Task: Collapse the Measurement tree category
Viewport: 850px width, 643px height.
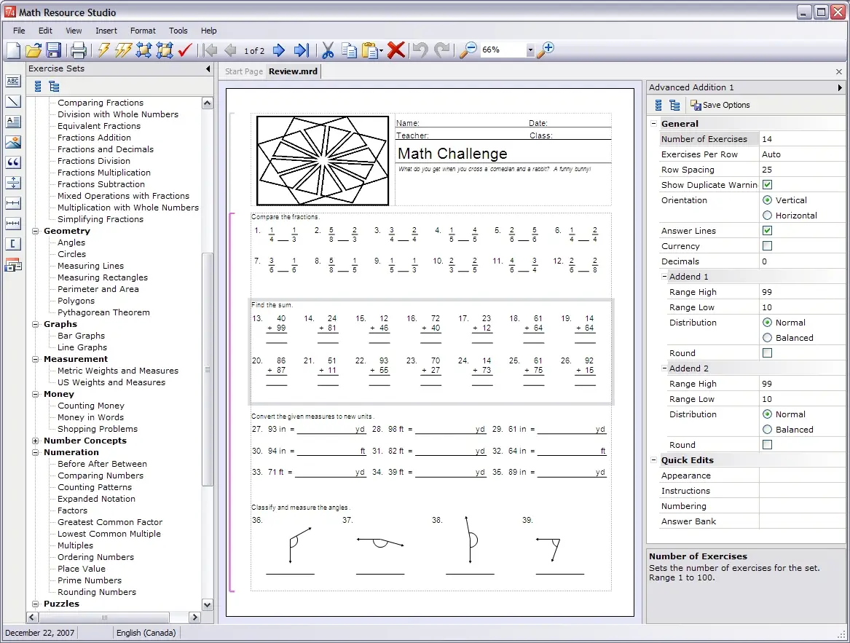Action: [35, 359]
